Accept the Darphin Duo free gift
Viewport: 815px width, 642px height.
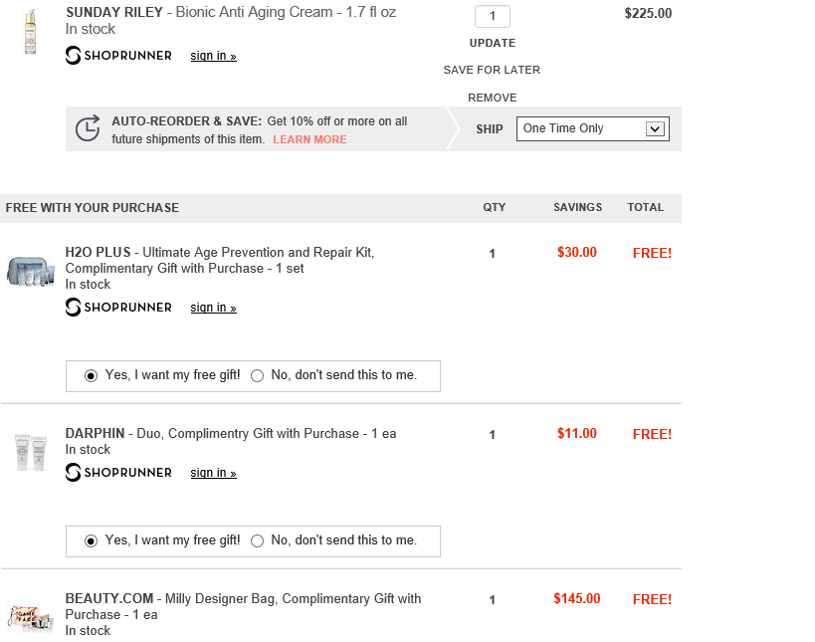tap(92, 541)
